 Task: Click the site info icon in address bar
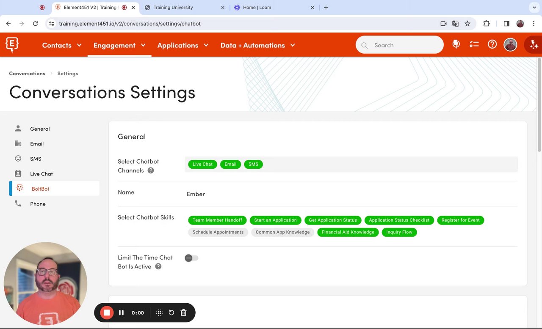tap(52, 24)
